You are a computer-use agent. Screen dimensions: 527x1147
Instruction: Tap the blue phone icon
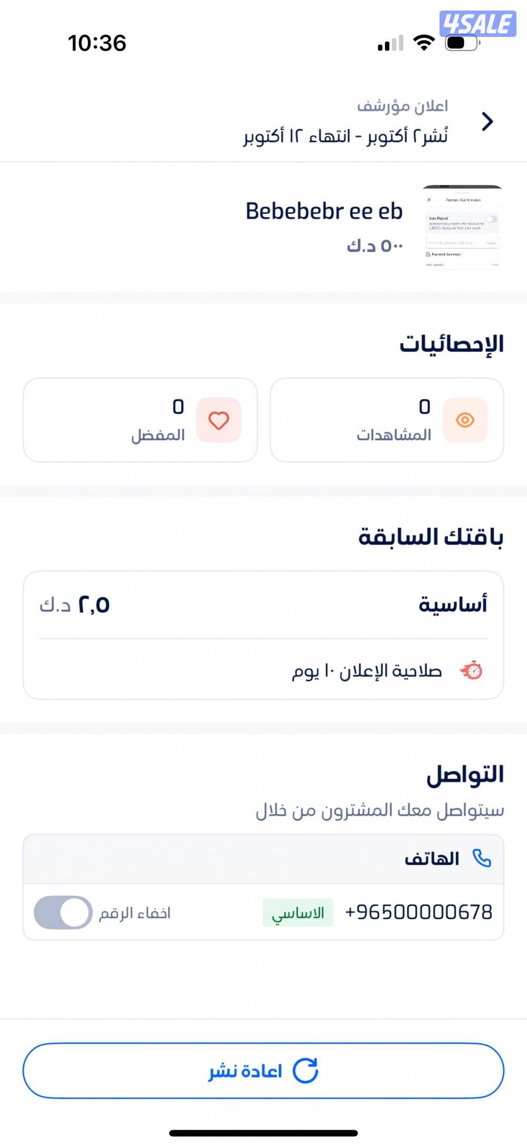point(482,858)
